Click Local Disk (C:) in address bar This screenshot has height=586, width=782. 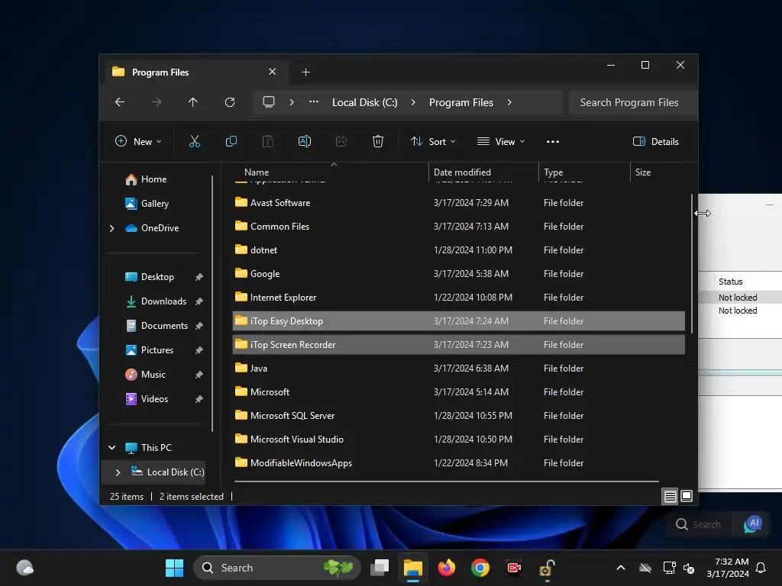364,102
